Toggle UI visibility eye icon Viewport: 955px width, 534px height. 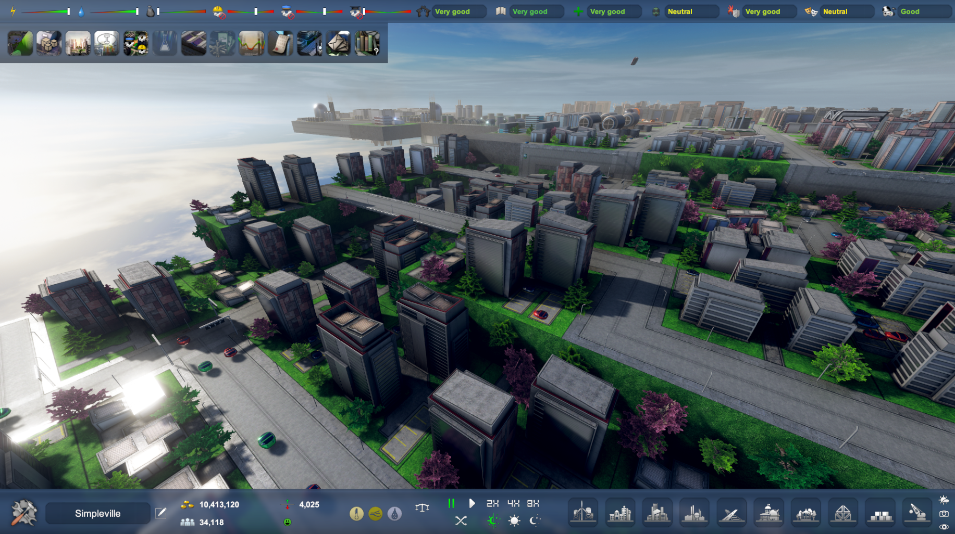[x=944, y=527]
